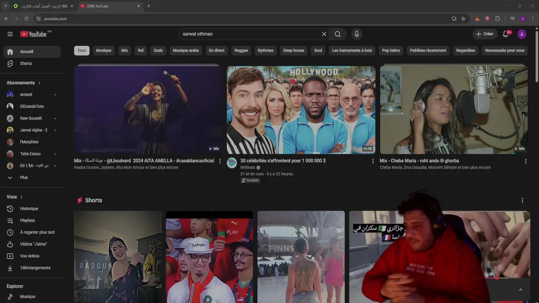Click the Doublée badge under MrBeast video

250,181
